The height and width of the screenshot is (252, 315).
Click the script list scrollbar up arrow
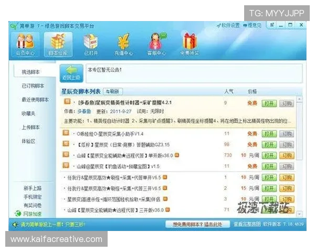[299, 99]
